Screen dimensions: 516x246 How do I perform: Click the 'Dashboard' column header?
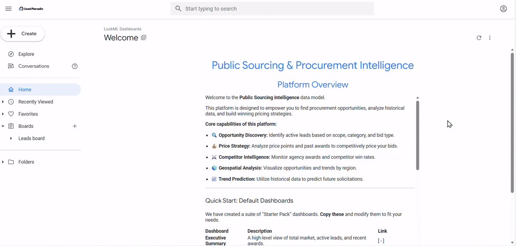tap(217, 231)
